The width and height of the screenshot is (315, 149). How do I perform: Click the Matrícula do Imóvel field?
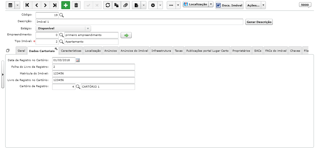click(x=93, y=73)
